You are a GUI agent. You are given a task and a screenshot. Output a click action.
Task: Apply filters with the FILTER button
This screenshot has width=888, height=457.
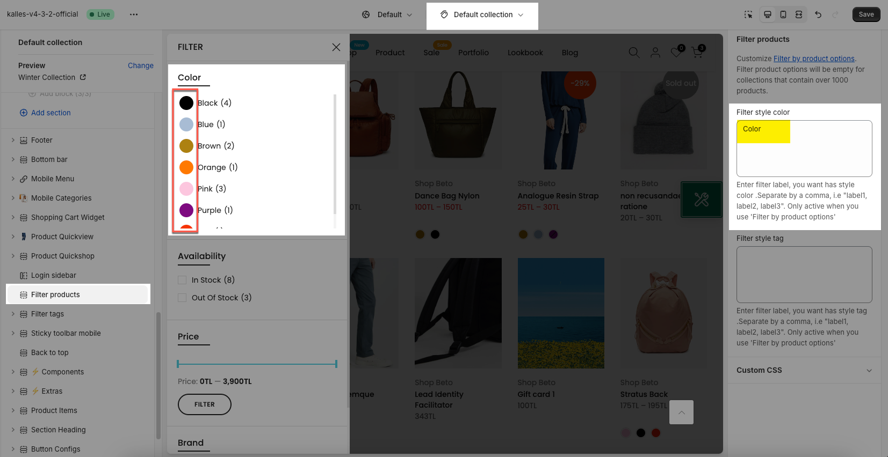tap(205, 404)
